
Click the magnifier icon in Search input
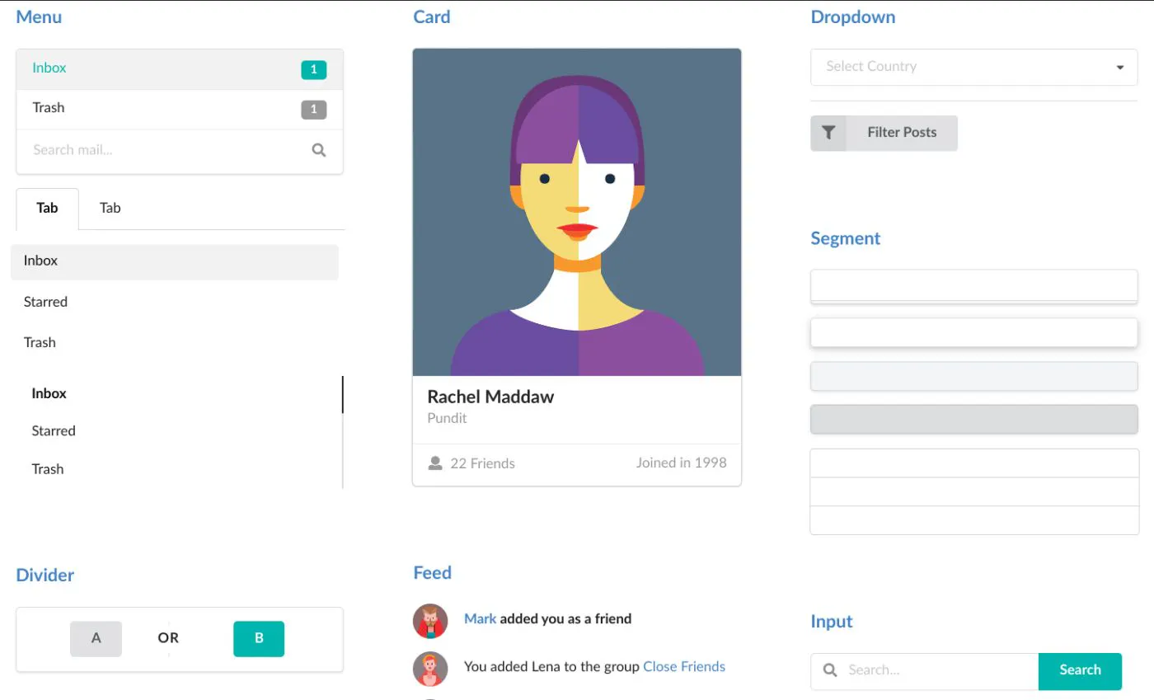tap(830, 670)
